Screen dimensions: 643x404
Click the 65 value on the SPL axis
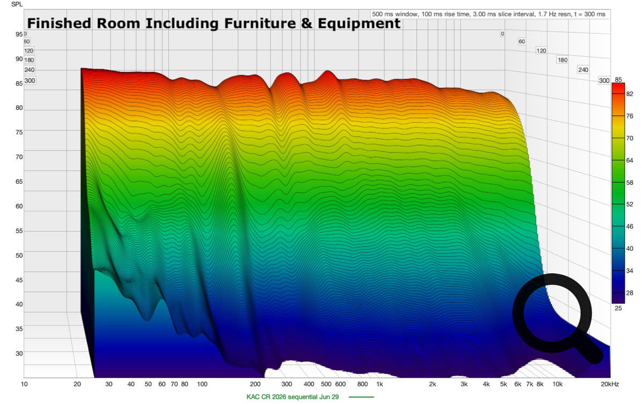pyautogui.click(x=19, y=182)
